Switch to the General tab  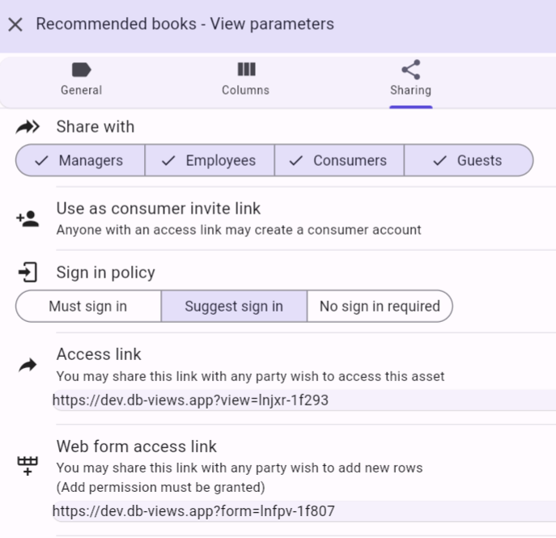[x=81, y=89]
